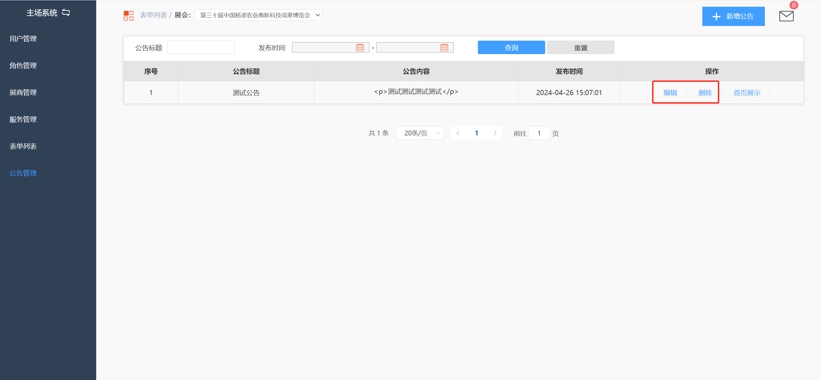Open 角色管理 in the sidebar
This screenshot has width=821, height=380.
23,66
